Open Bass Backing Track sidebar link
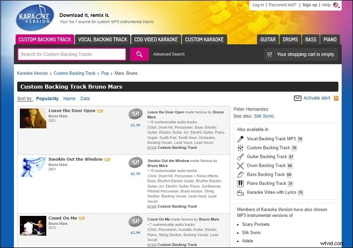The height and width of the screenshot is (248, 353). [266, 174]
